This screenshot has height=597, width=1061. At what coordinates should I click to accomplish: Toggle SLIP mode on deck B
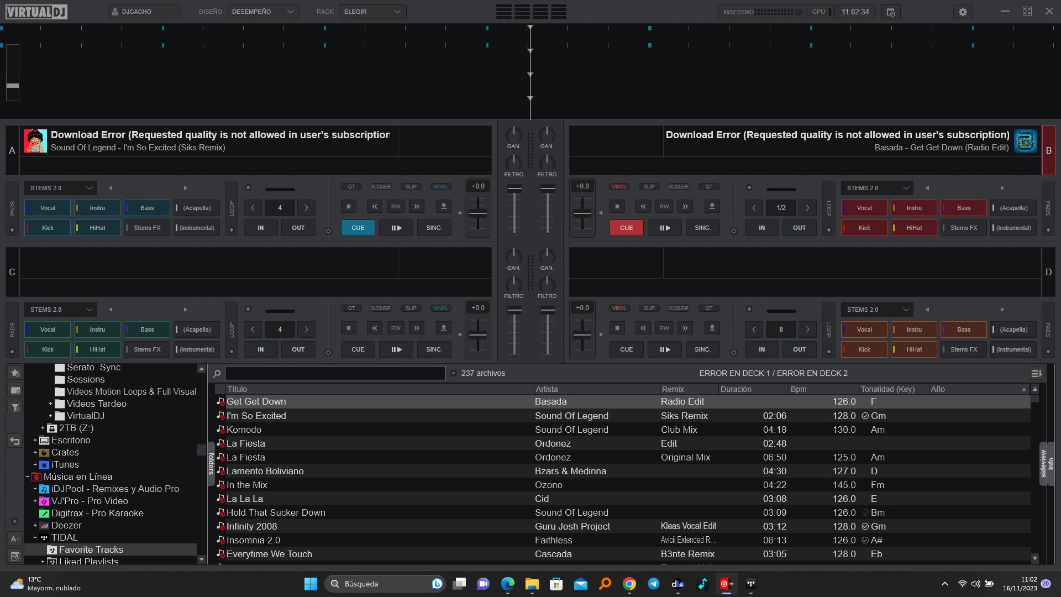click(649, 187)
